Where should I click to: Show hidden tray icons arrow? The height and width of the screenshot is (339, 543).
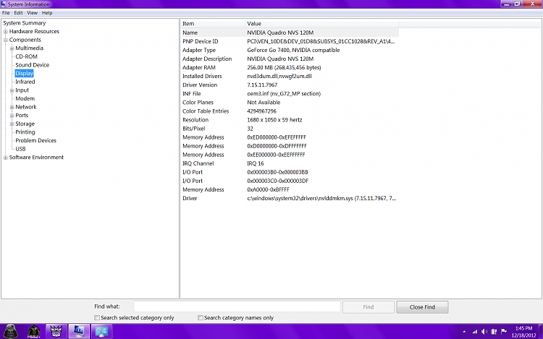click(x=464, y=332)
